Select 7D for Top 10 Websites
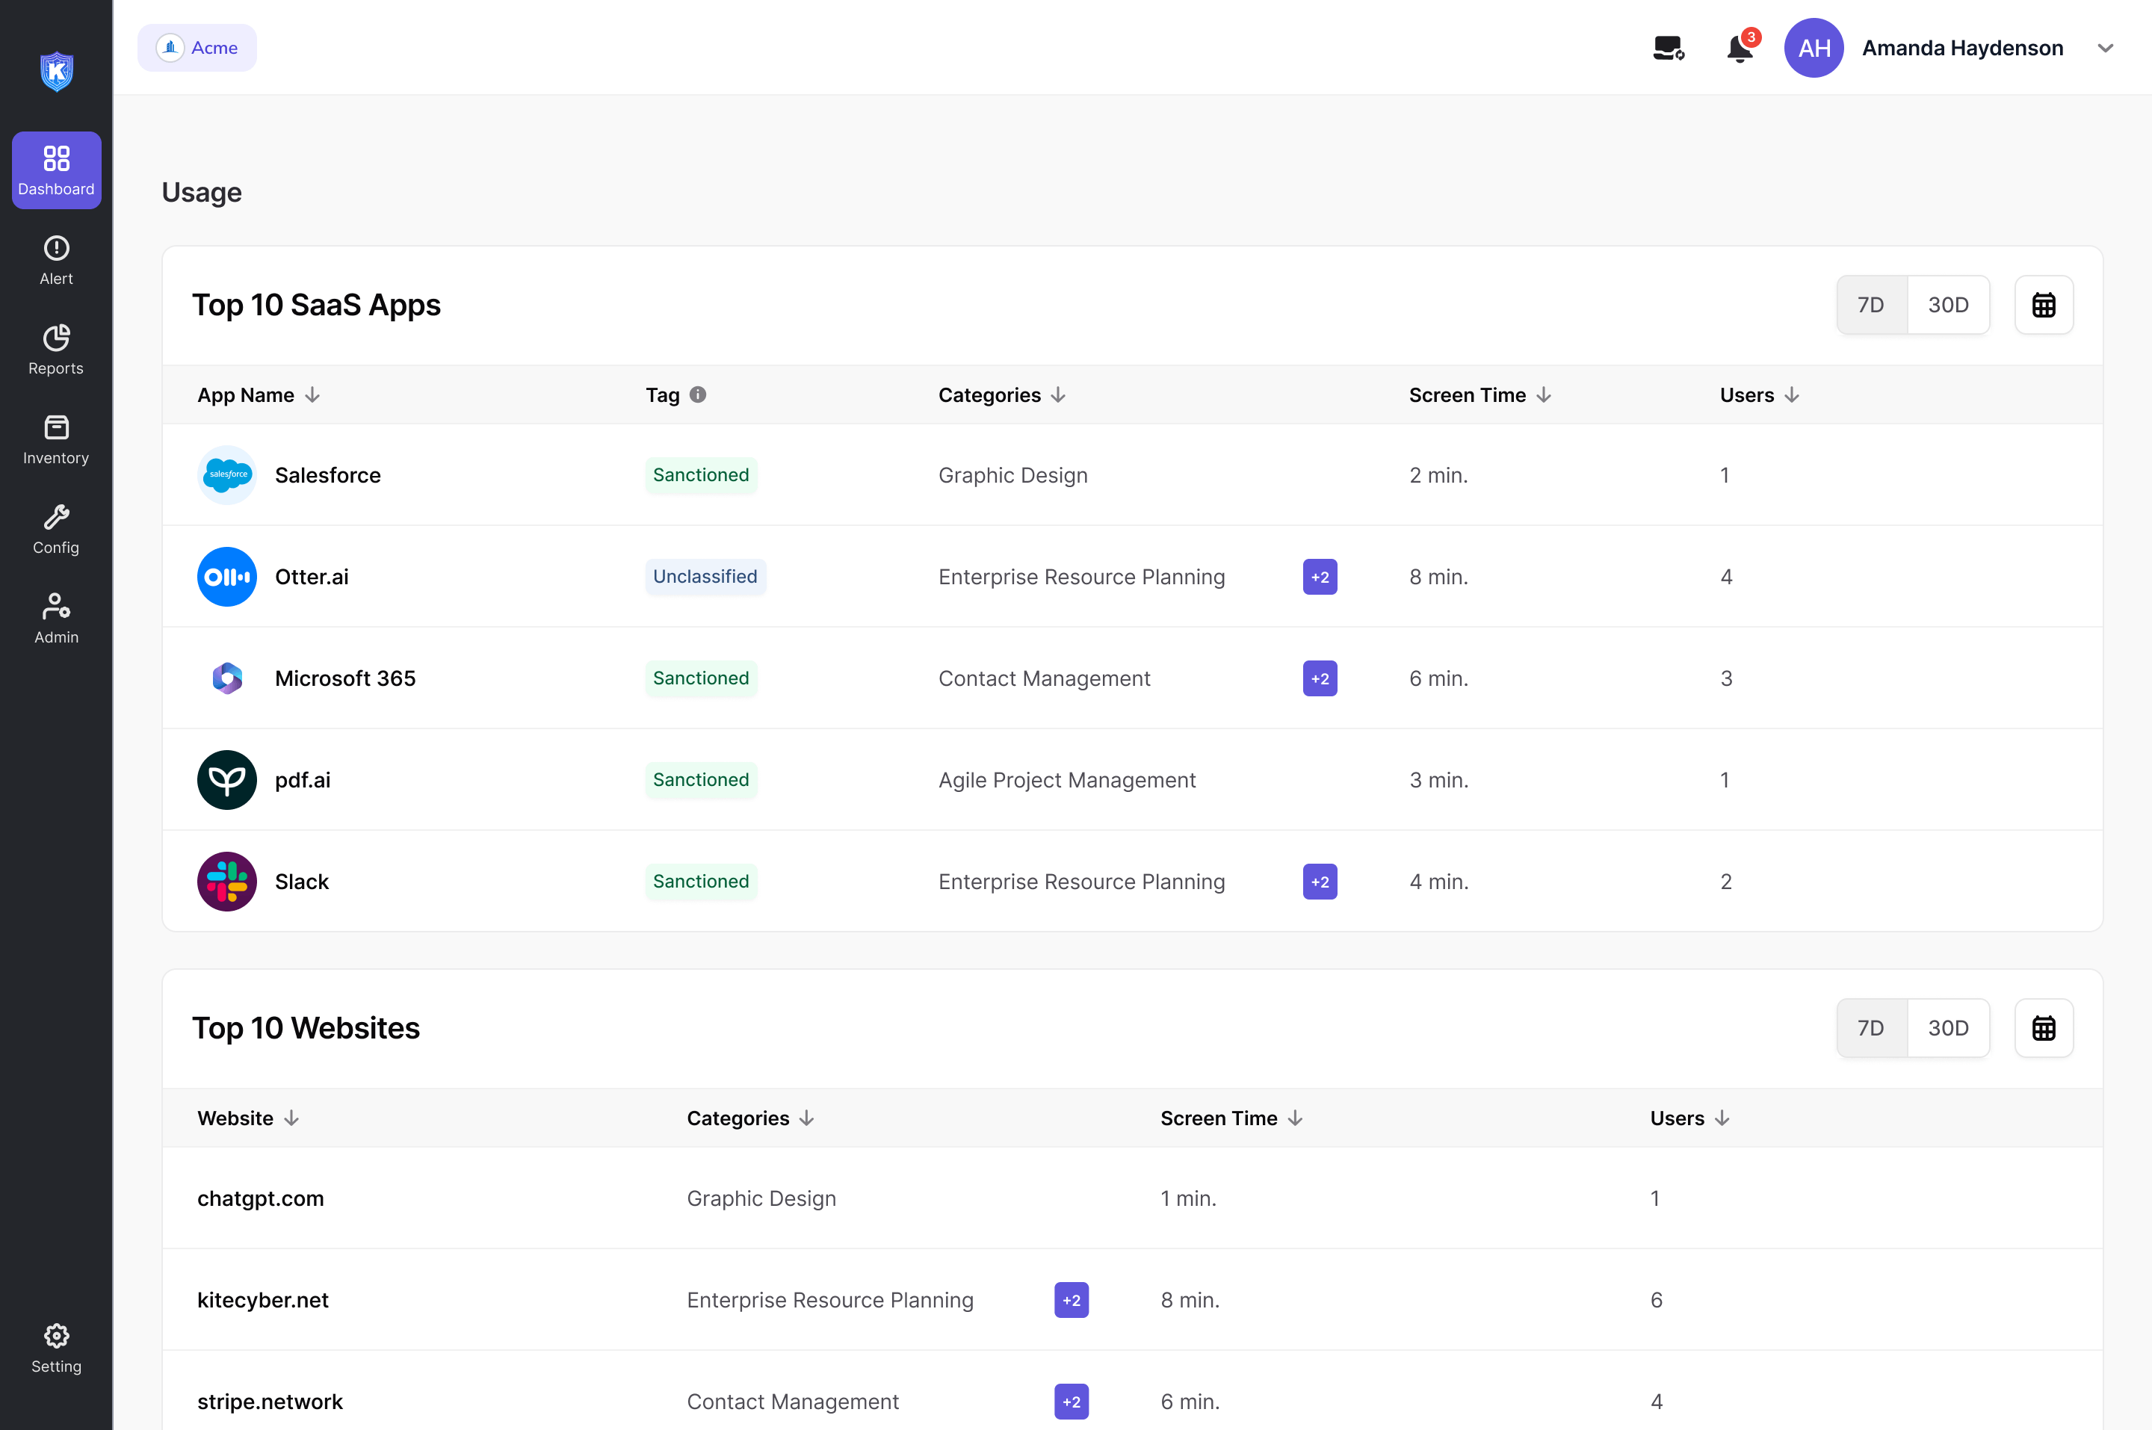Image resolution: width=2152 pixels, height=1430 pixels. tap(1870, 1028)
